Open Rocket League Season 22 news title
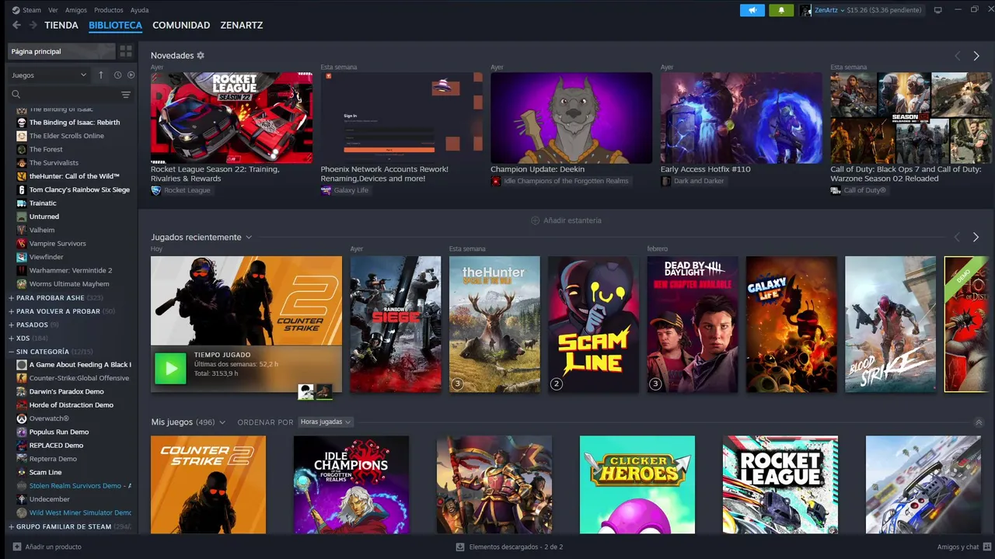Viewport: 995px width, 559px height. (x=215, y=174)
